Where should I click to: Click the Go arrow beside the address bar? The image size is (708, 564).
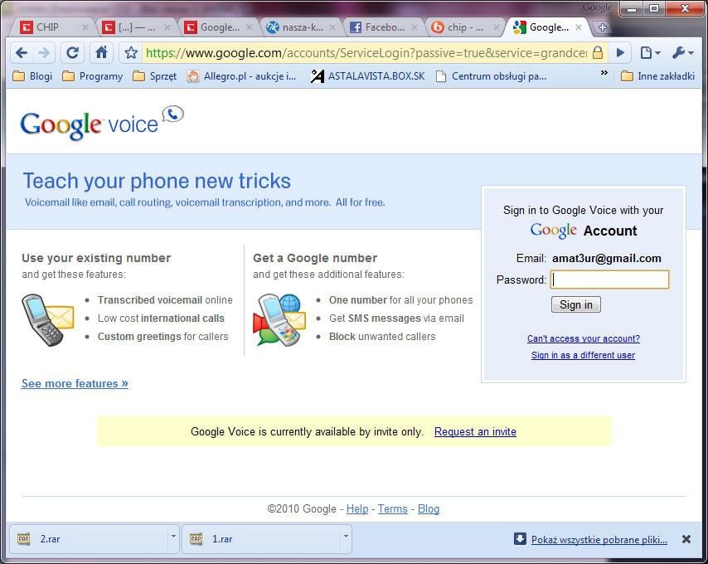pos(620,51)
